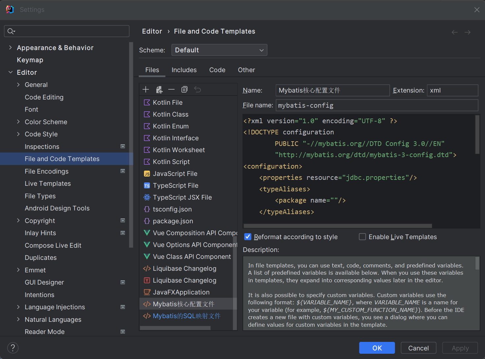Expand the Color Scheme node

[x=18, y=122]
